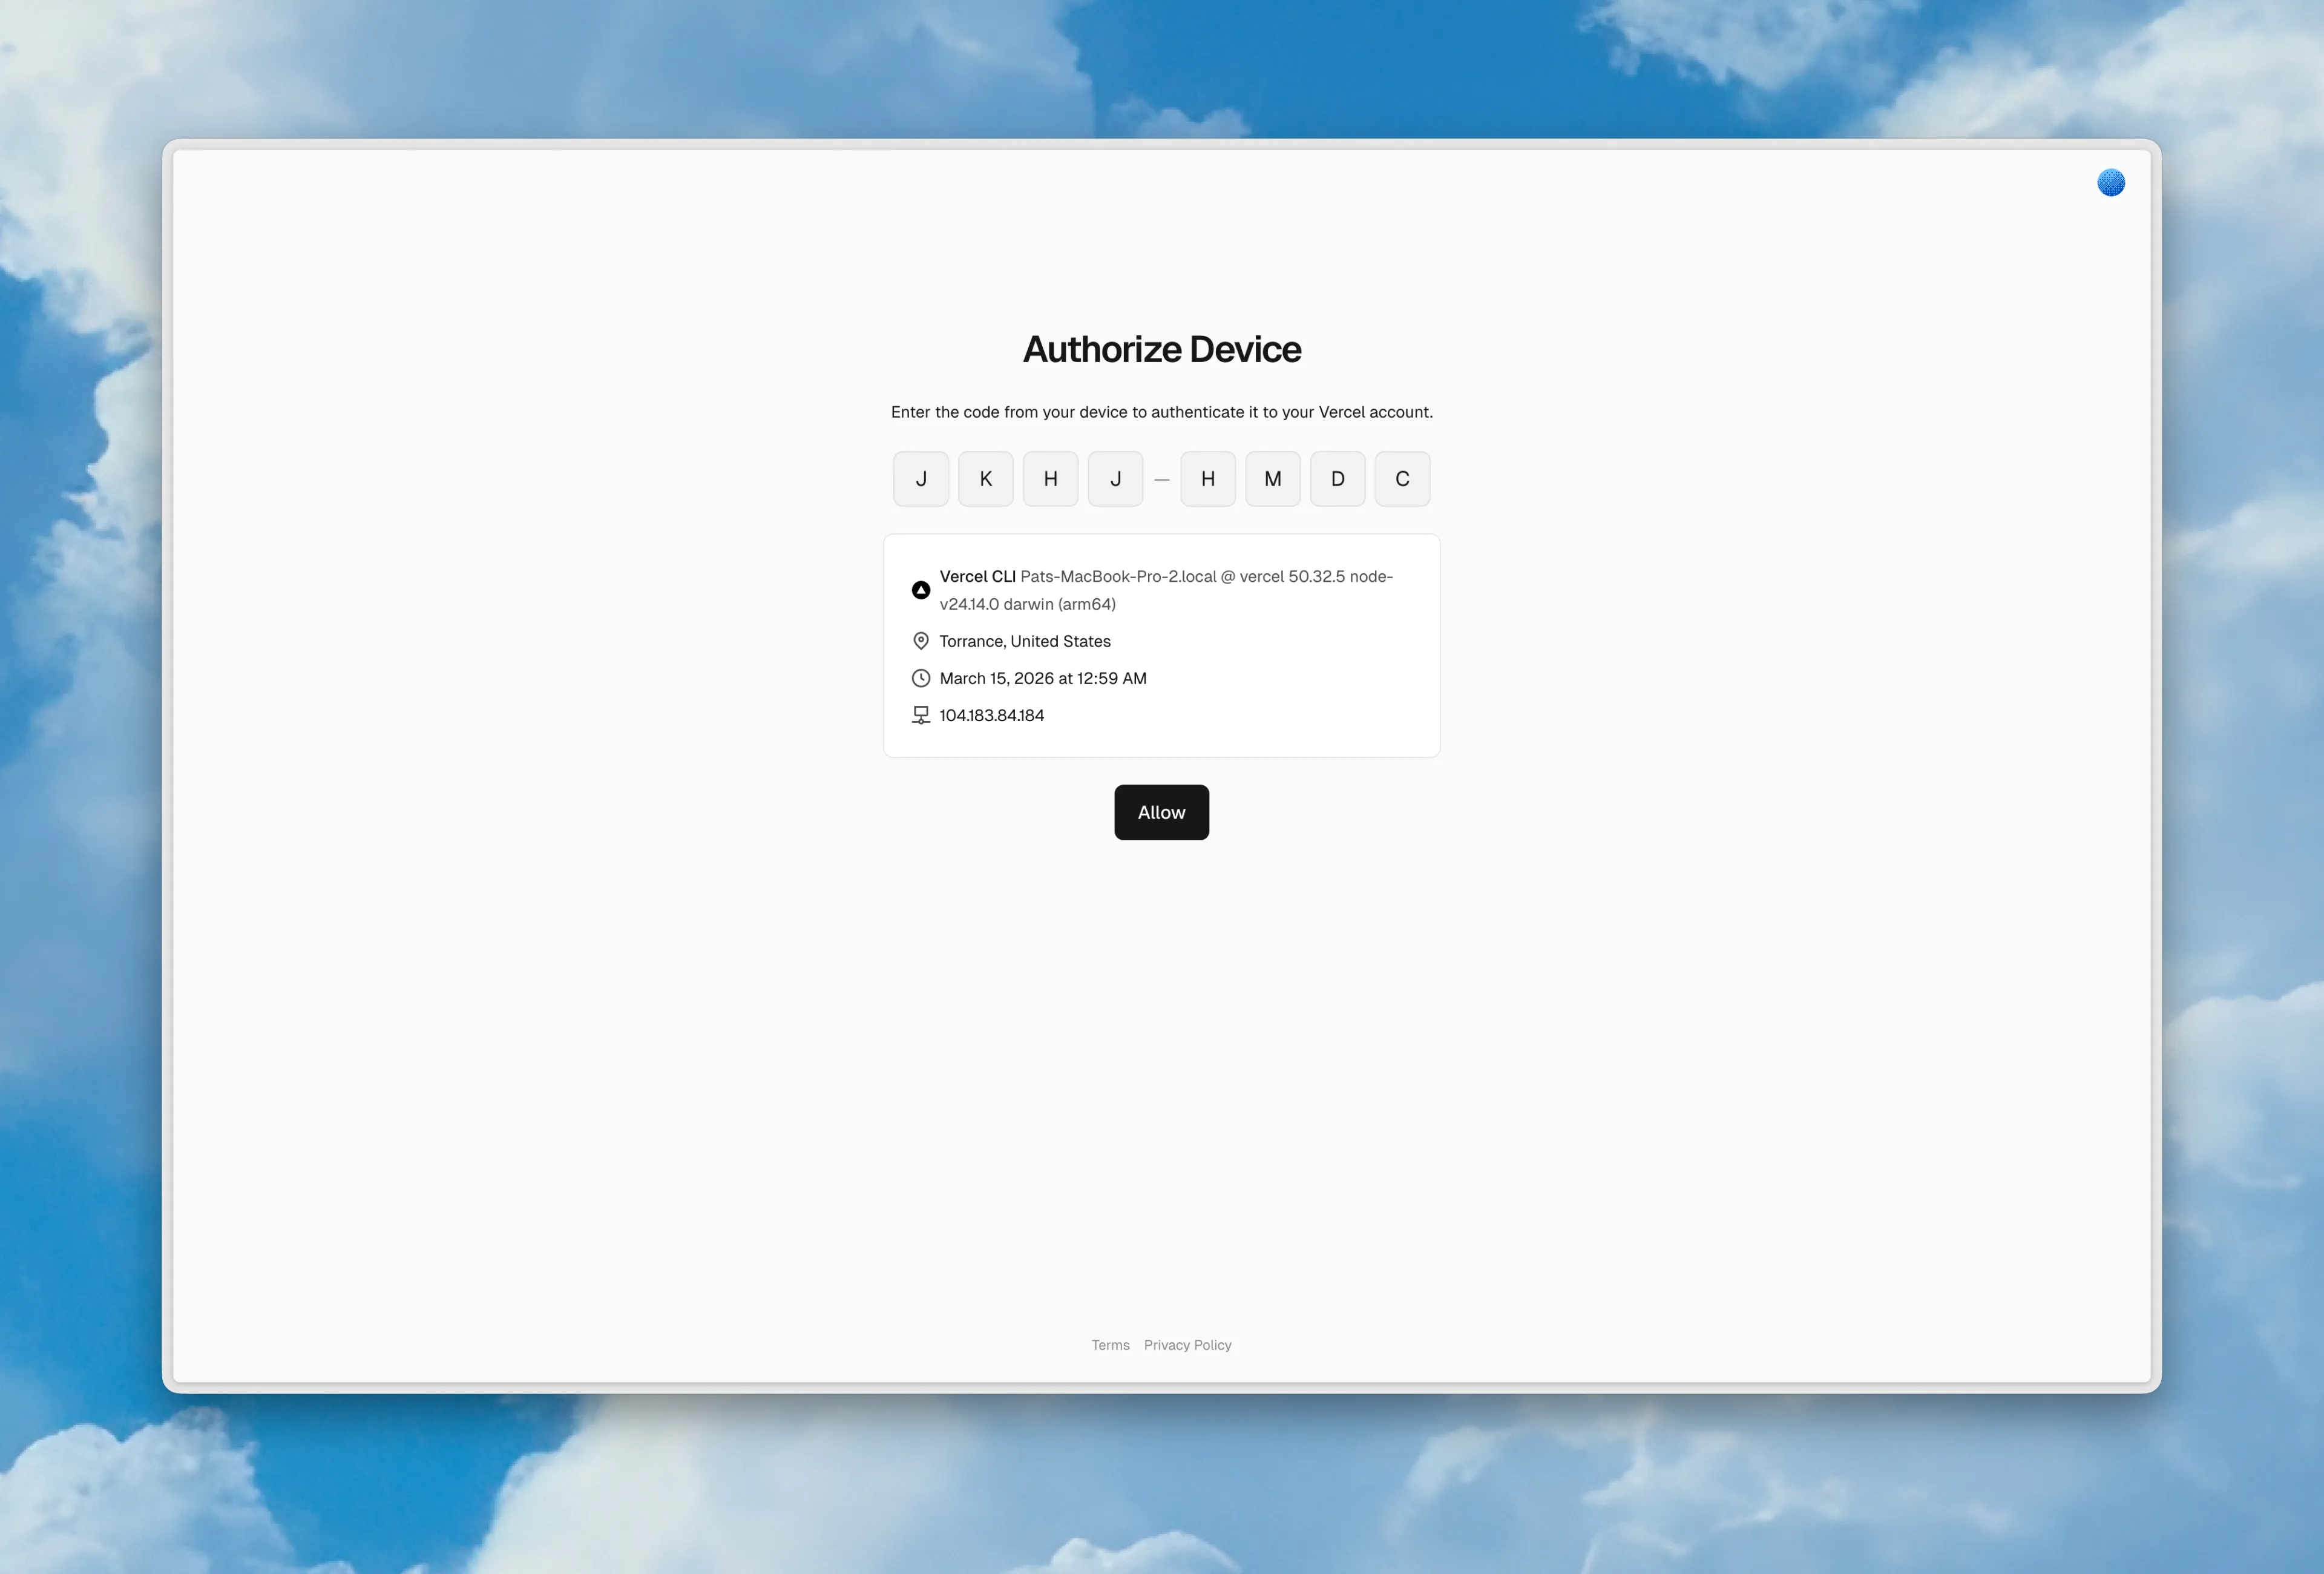2324x1574 pixels.
Task: Click the clock icon beside the date
Action: point(921,678)
